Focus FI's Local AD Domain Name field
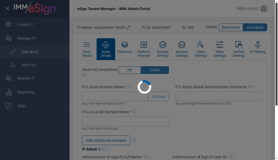Screen dimensions: 278x160 (125, 121)
